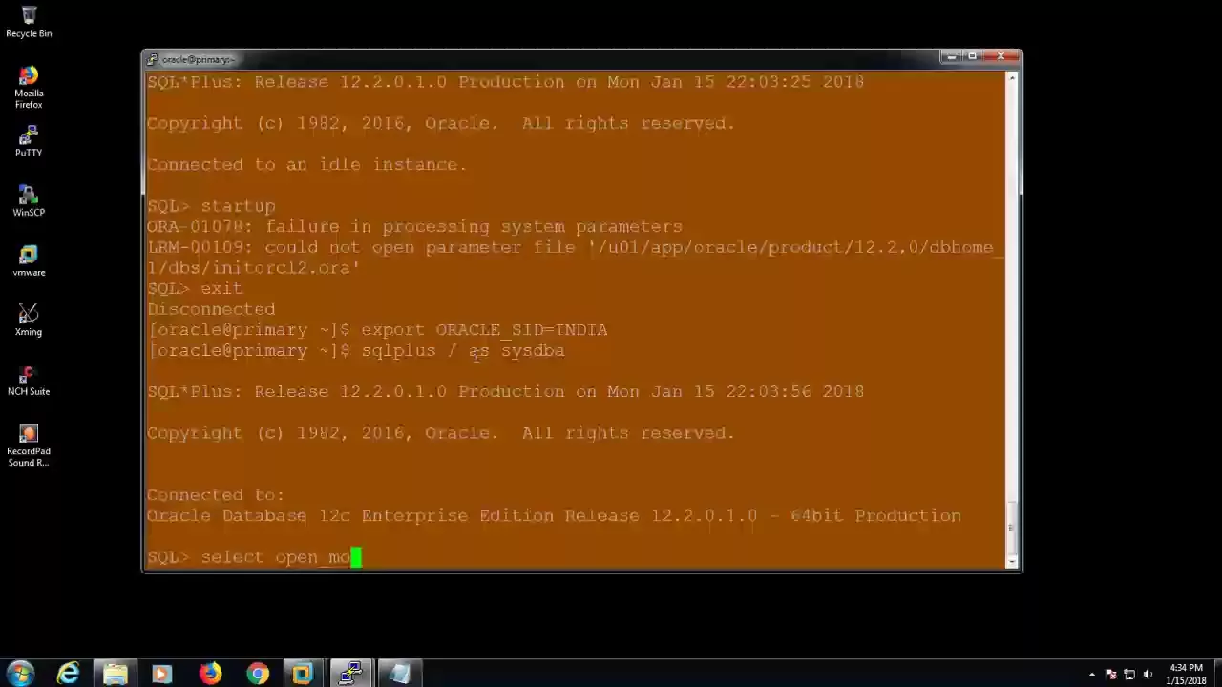The width and height of the screenshot is (1222, 687).
Task: Click 'export ORACLE_SID=INDIA' command text
Action: [x=484, y=330]
